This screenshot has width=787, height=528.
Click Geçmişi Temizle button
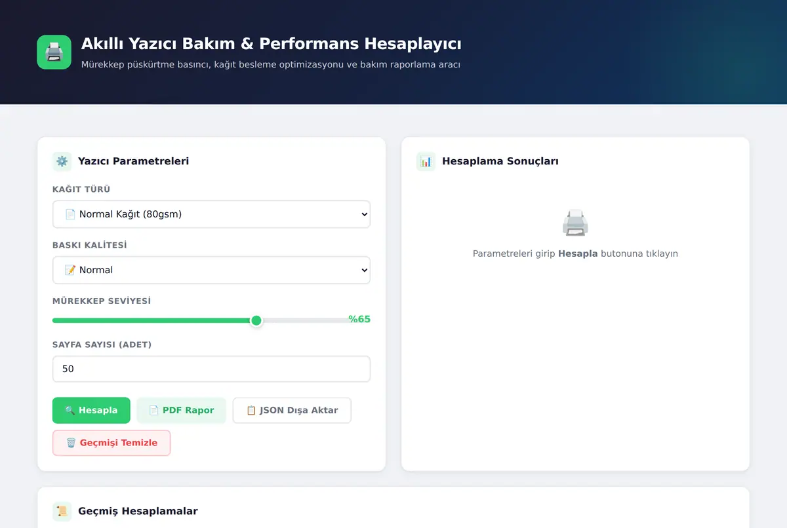[x=111, y=443]
